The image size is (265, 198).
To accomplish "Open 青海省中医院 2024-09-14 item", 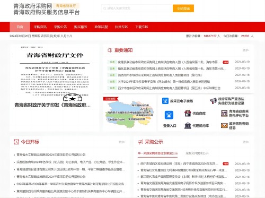I will coord(183,196).
